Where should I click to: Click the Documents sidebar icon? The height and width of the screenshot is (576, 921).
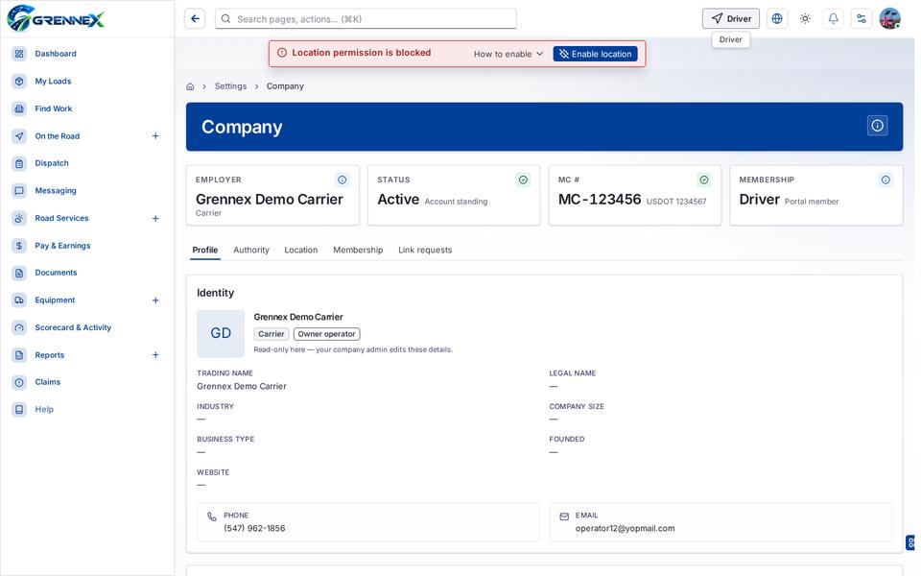pos(19,273)
